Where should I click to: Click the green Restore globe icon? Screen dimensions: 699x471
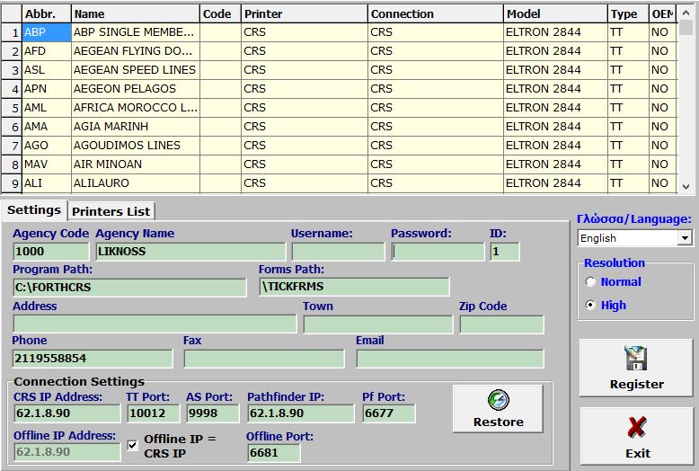498,400
